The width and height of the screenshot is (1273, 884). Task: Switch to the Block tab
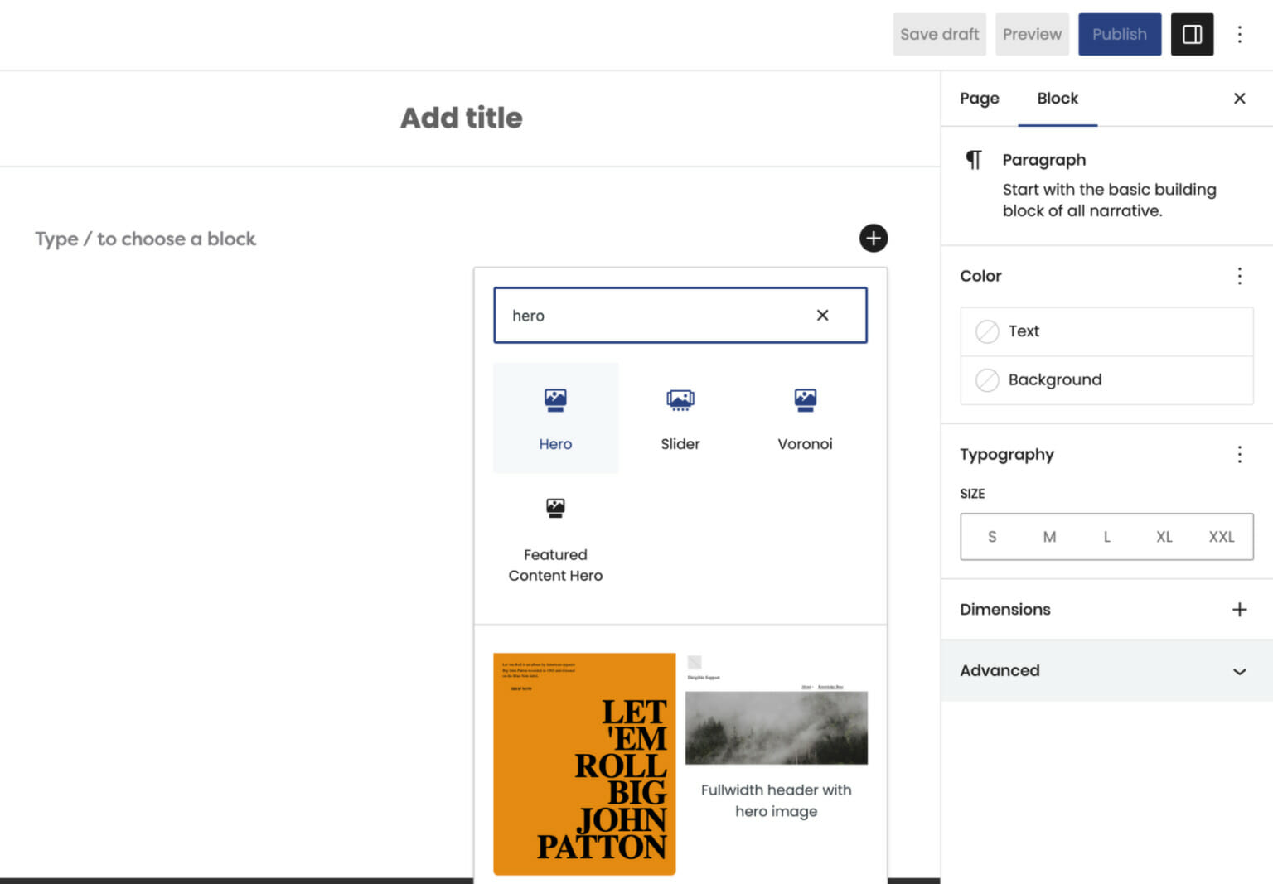1057,99
